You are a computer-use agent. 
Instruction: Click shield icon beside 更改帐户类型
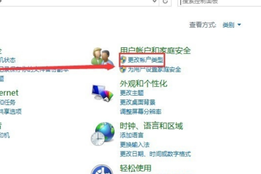pyautogui.click(x=123, y=60)
